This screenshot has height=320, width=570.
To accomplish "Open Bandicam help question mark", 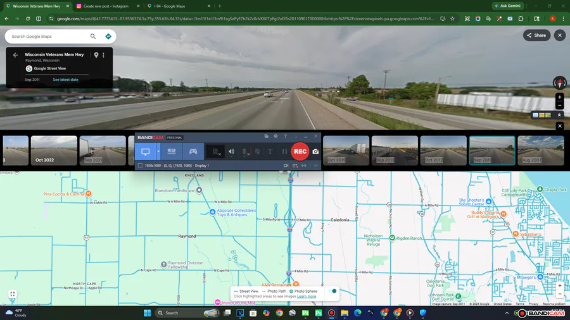I will pyautogui.click(x=286, y=136).
